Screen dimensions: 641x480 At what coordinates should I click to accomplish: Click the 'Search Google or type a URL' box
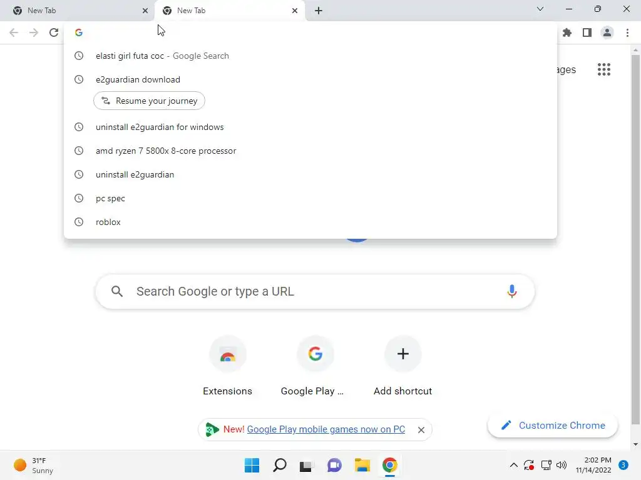[315, 291]
